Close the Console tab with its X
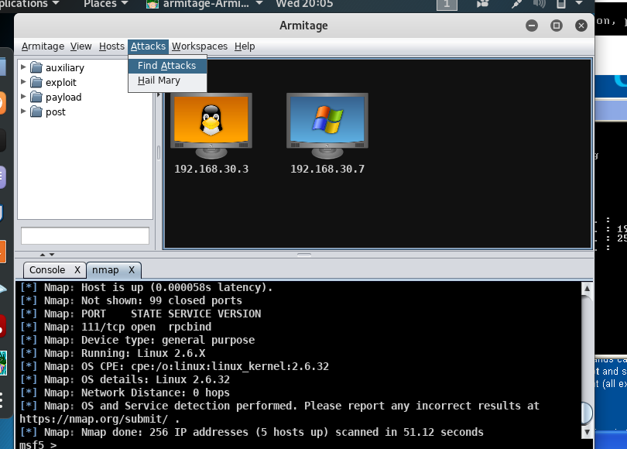 [77, 270]
